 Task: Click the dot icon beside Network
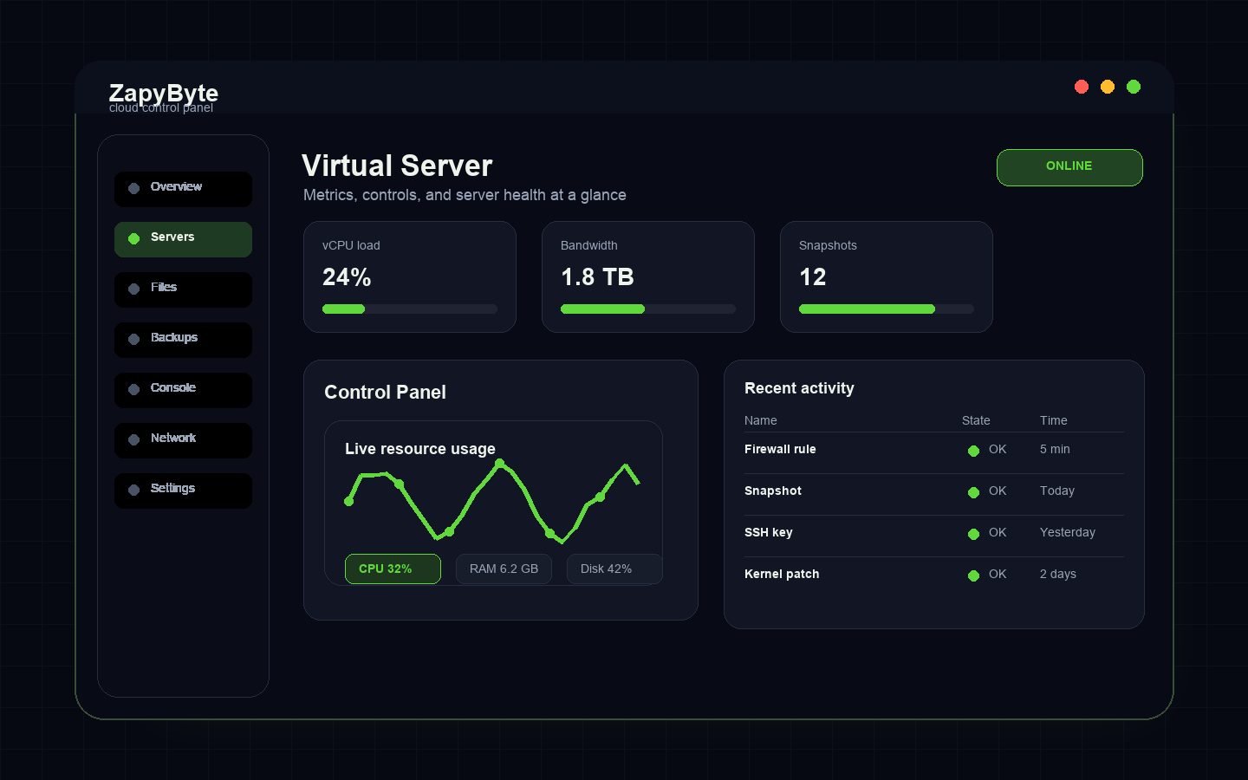click(134, 440)
